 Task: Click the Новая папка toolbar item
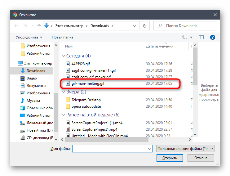62,37
